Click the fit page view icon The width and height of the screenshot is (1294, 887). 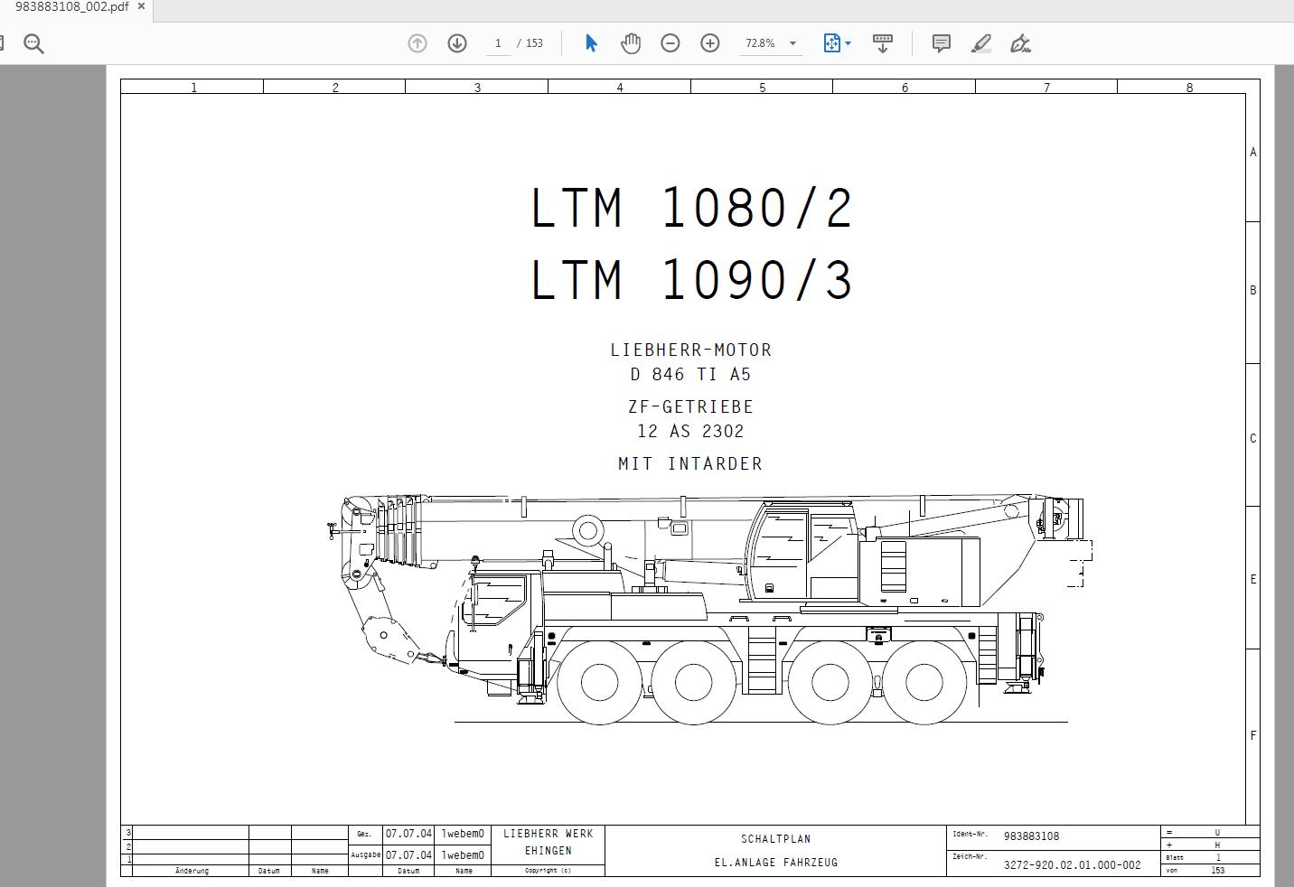click(x=832, y=43)
